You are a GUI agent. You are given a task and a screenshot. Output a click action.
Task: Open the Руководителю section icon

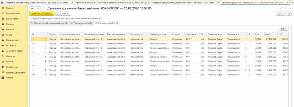(x=3, y=13)
